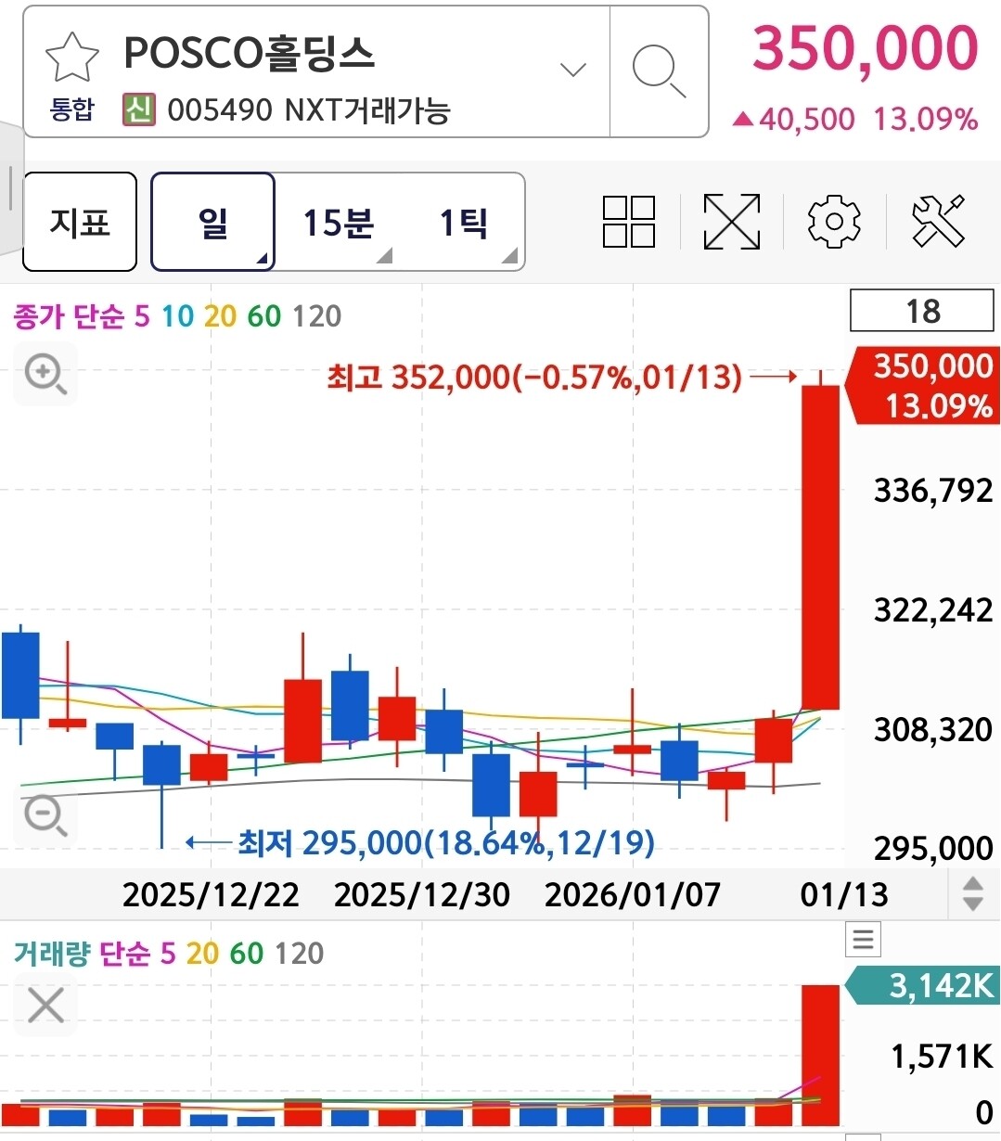
Task: Switch to the 1틱 chart tab
Action: (463, 223)
